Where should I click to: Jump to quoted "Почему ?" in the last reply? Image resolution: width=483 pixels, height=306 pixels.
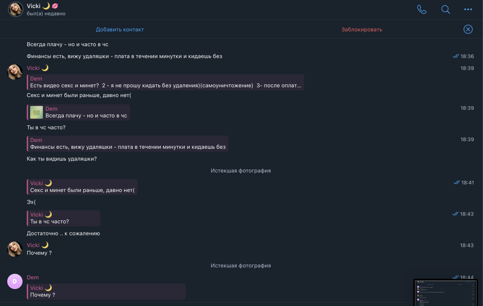coord(107,291)
